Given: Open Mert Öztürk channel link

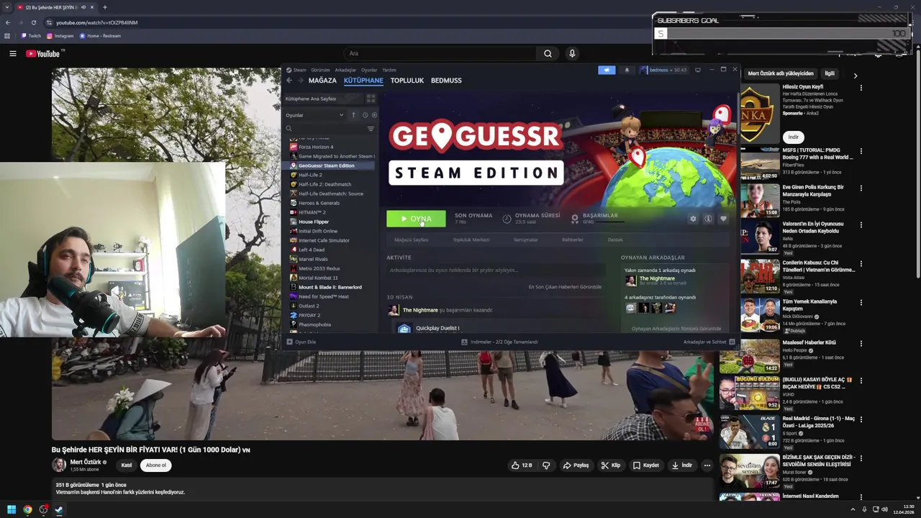Looking at the screenshot, I should tap(86, 462).
